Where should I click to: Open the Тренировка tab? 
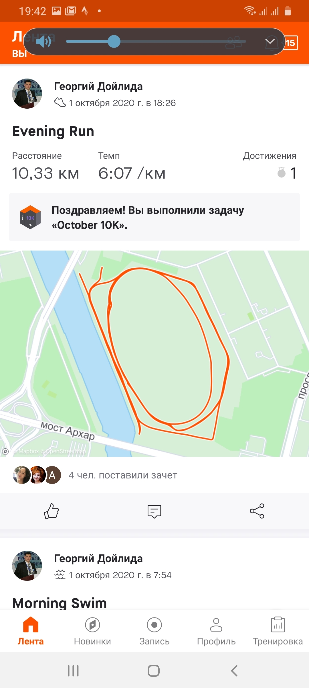(x=278, y=631)
